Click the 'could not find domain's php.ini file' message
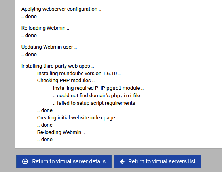 point(97,96)
